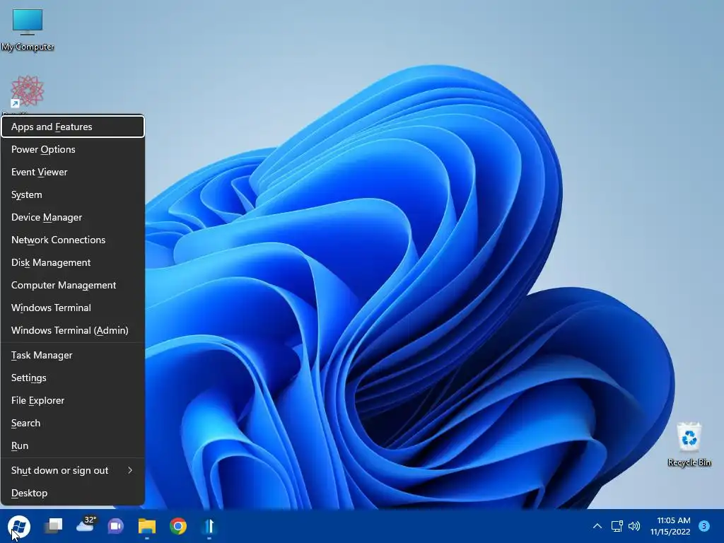Launch Windows Terminal (Admin)
Image resolution: width=724 pixels, height=543 pixels.
[73, 330]
